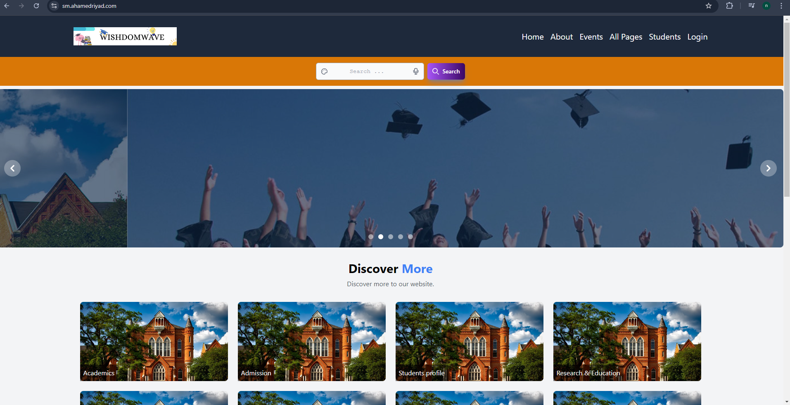Click the microphone icon in search box

coord(415,71)
